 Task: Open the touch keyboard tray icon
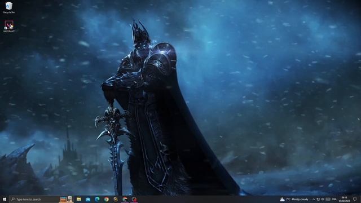pos(328,199)
